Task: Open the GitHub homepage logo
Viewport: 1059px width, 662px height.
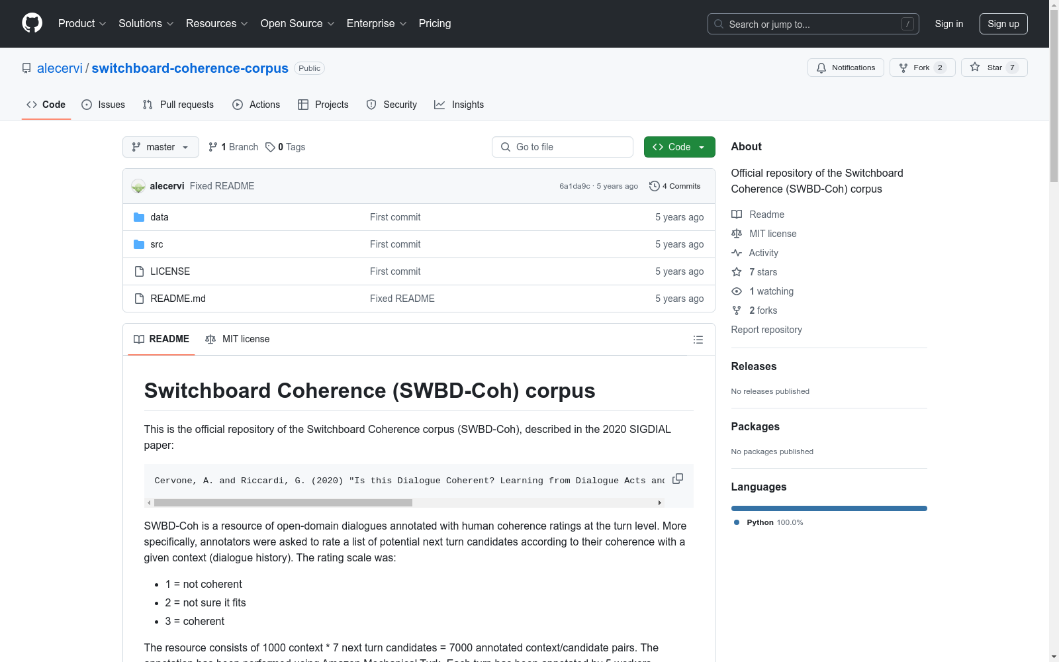Action: coord(32,23)
